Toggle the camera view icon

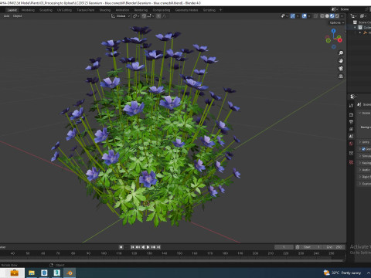(x=341, y=69)
